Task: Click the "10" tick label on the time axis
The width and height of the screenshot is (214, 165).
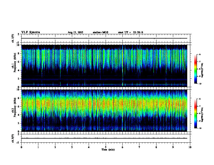Action: (190, 147)
